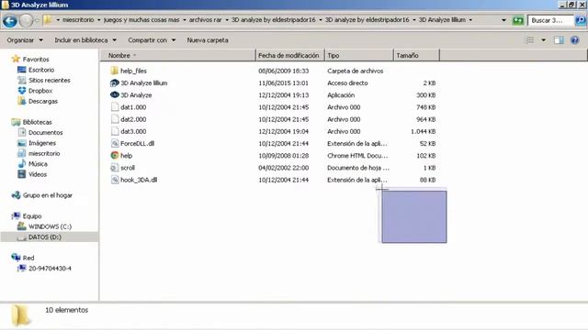Image resolution: width=588 pixels, height=330 pixels.
Task: Change view using the view icon
Action: 529,40
